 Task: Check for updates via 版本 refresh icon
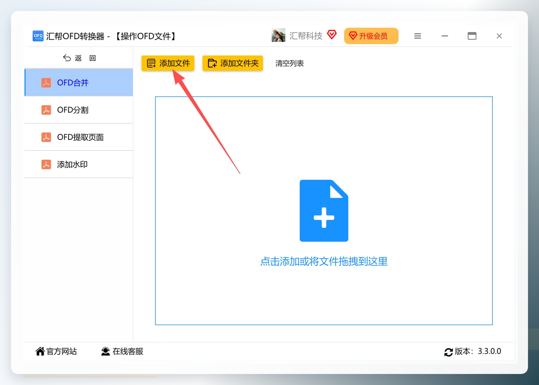(449, 352)
